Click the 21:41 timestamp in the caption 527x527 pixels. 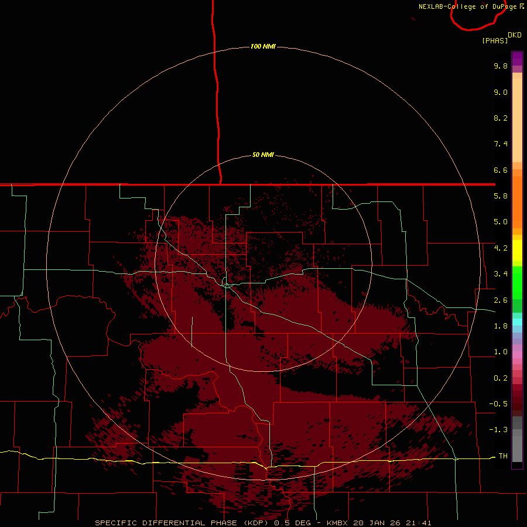[419, 523]
